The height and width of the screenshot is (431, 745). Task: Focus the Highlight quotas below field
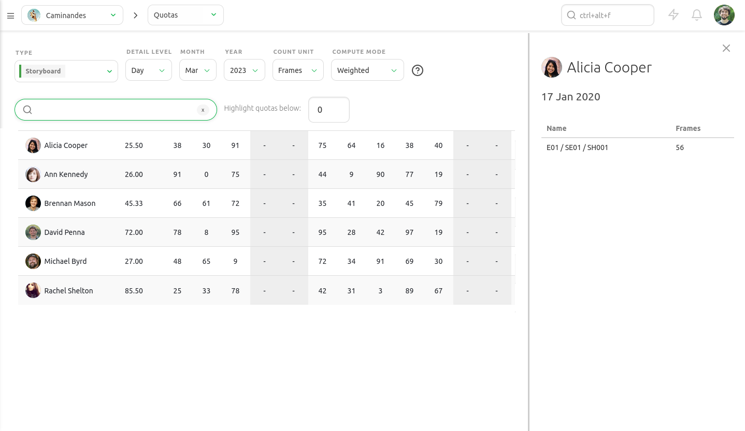[328, 110]
